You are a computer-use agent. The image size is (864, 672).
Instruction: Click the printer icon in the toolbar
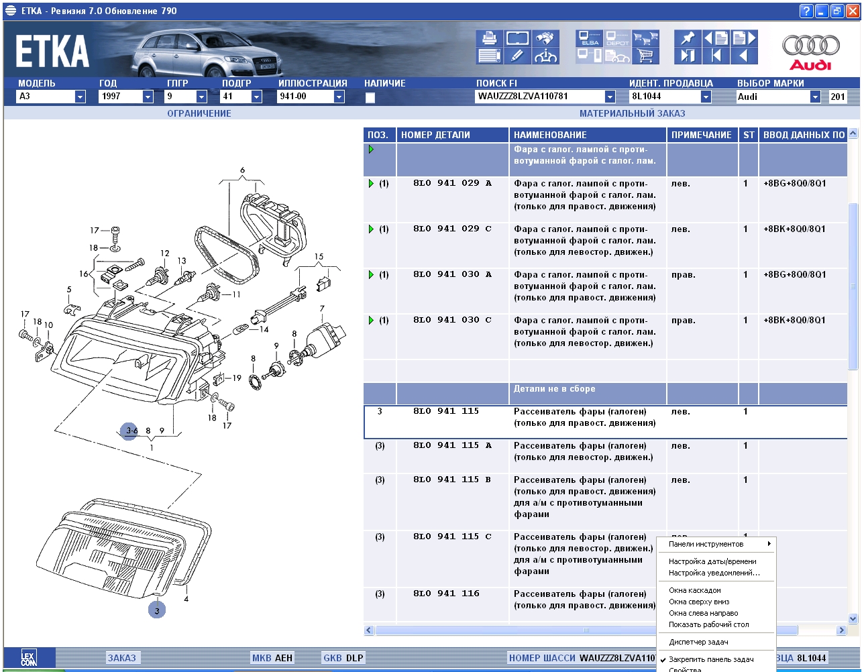coord(489,38)
